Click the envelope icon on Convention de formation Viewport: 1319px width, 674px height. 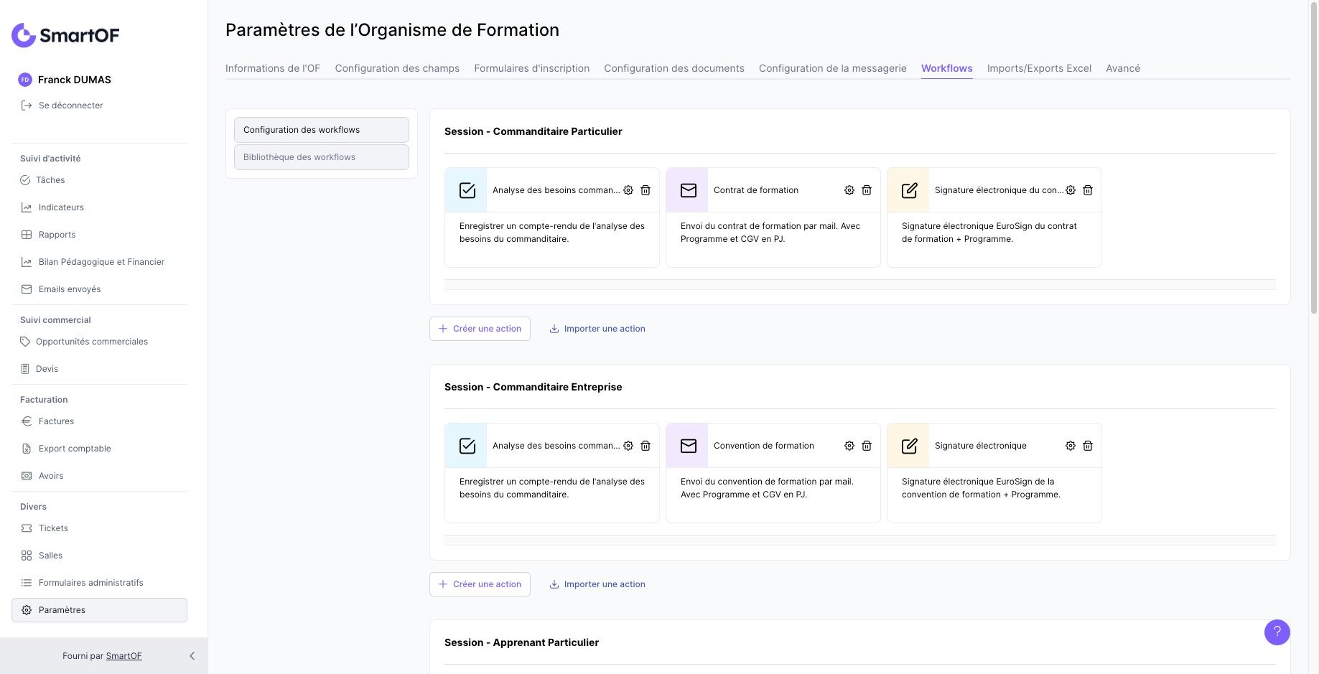coord(688,446)
